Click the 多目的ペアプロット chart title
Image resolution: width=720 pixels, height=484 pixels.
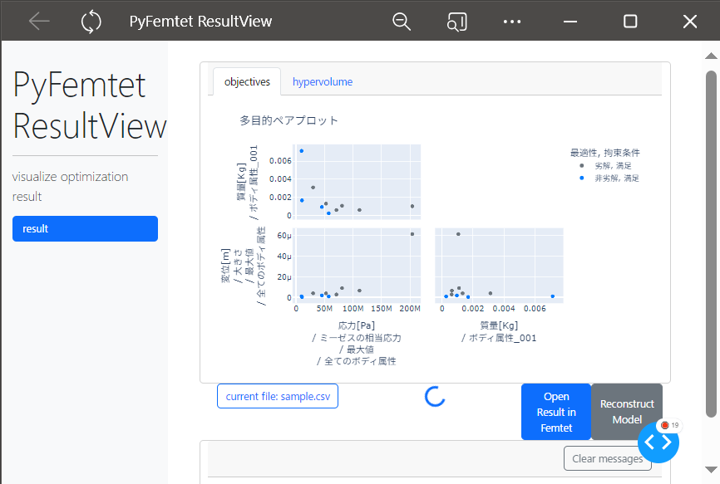pos(288,120)
